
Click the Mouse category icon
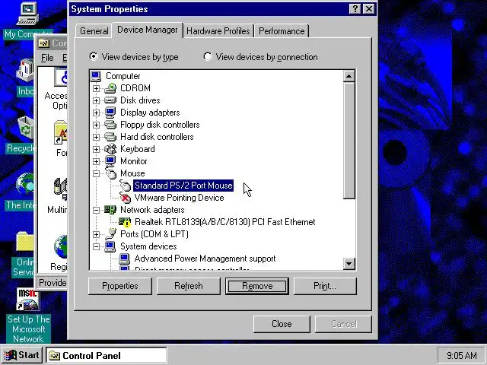tap(111, 173)
